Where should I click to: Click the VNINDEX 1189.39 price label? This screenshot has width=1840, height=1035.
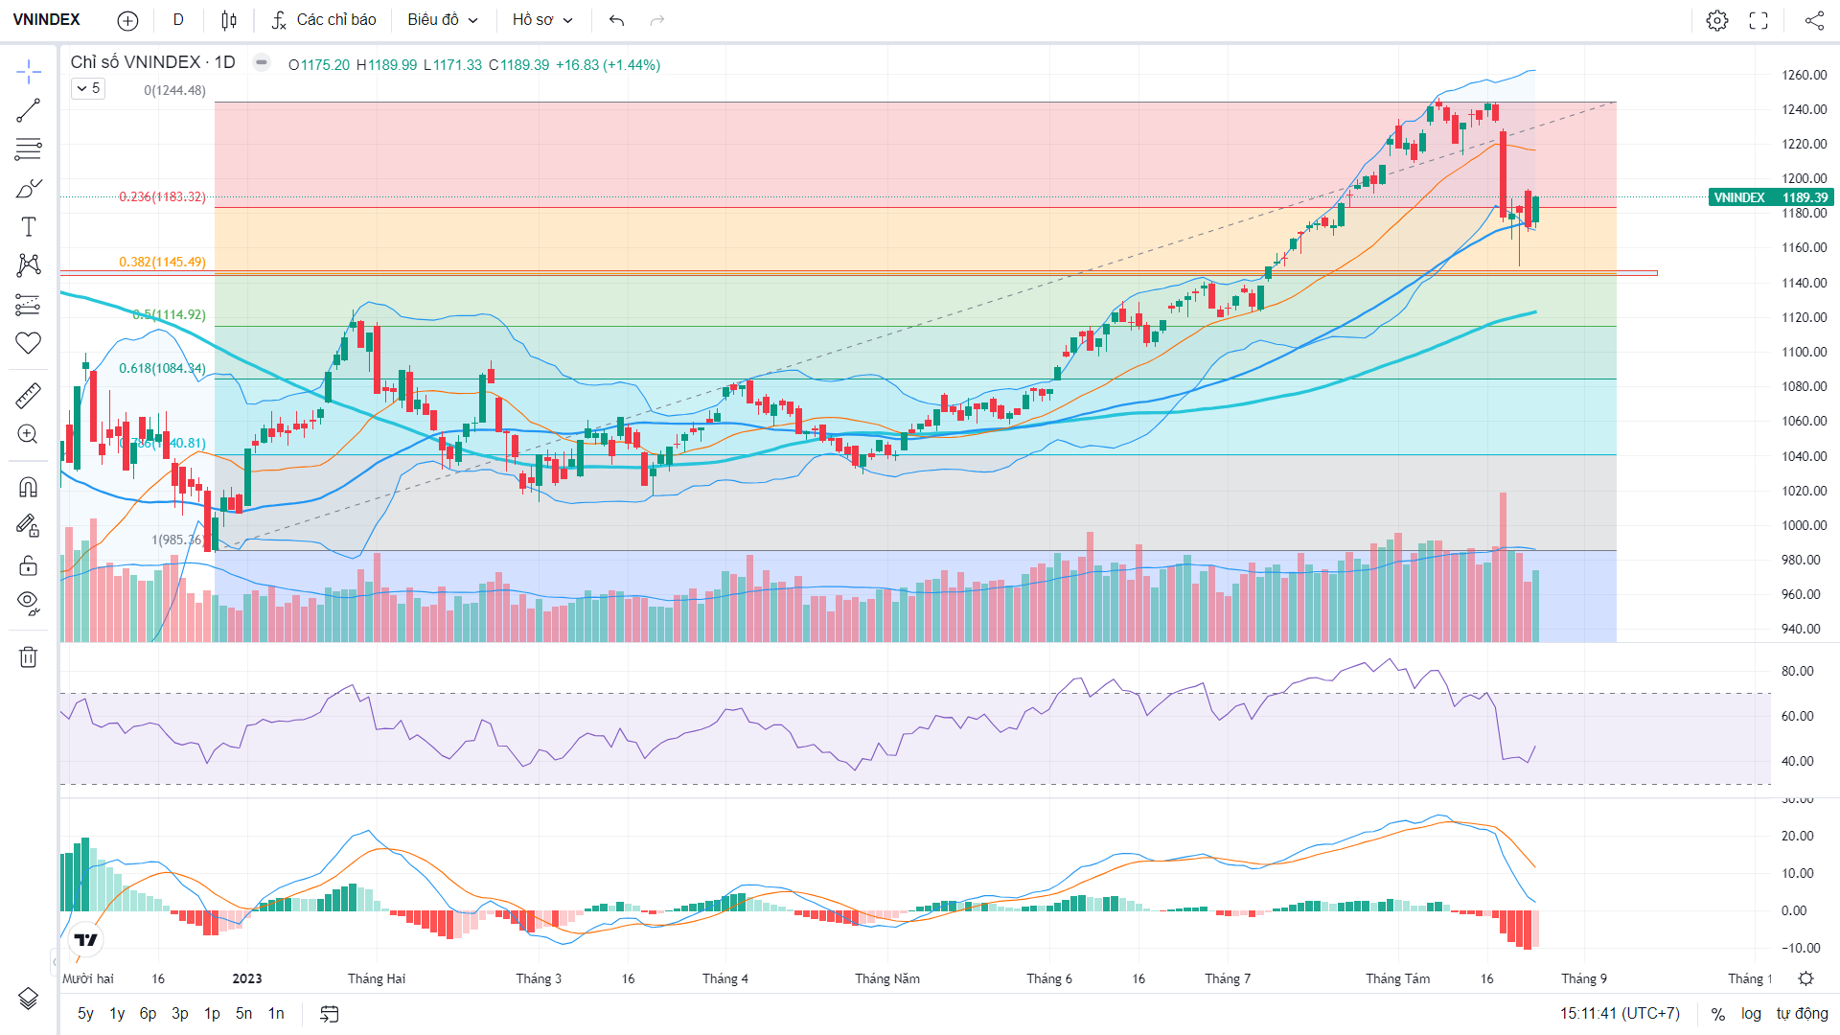[x=1771, y=197]
